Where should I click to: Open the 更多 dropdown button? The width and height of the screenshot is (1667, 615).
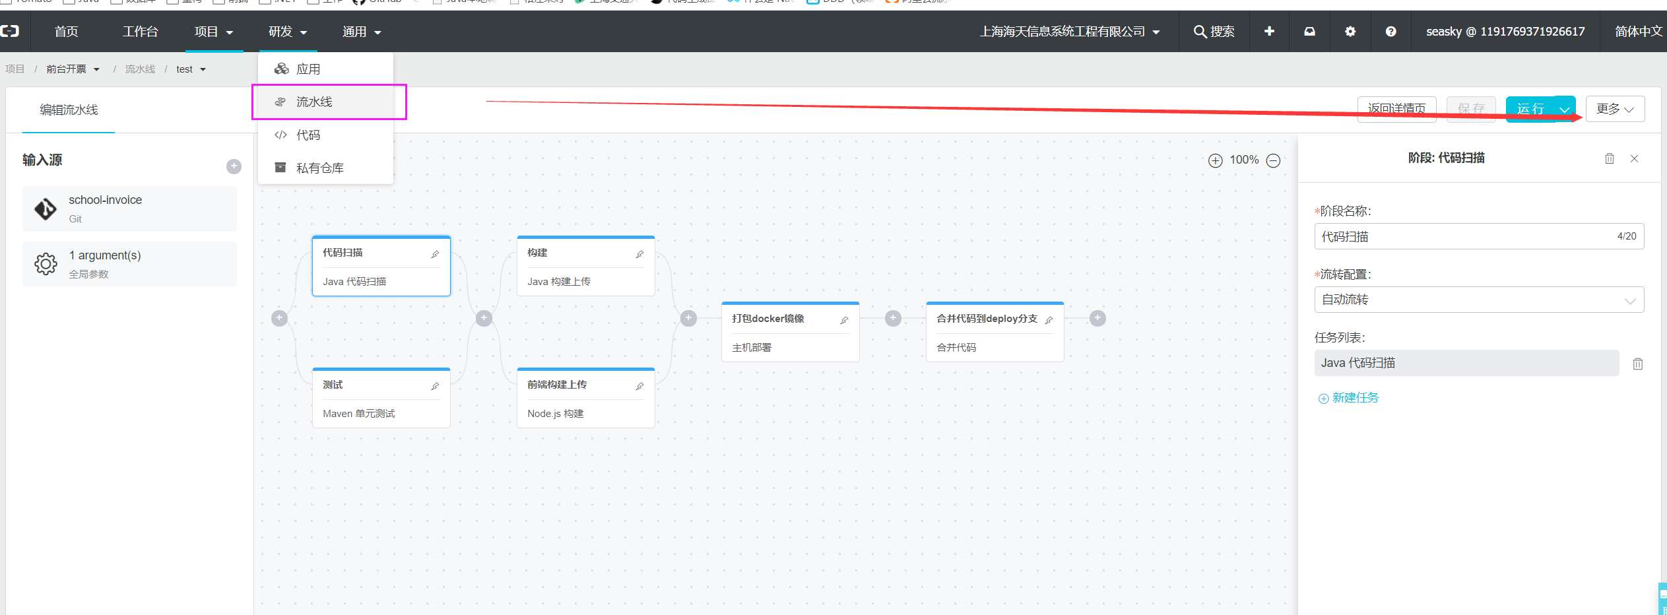[x=1615, y=109]
